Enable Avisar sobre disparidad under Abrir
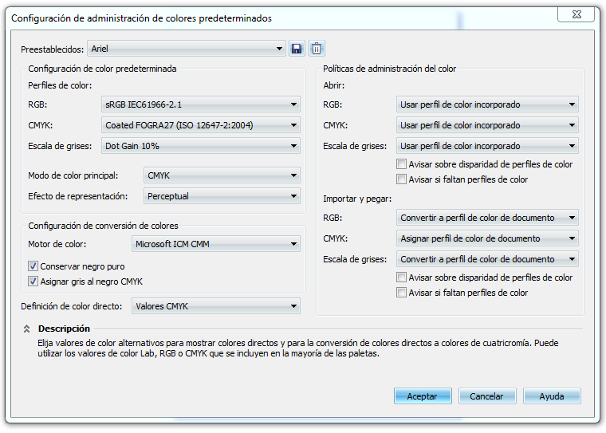 402,164
